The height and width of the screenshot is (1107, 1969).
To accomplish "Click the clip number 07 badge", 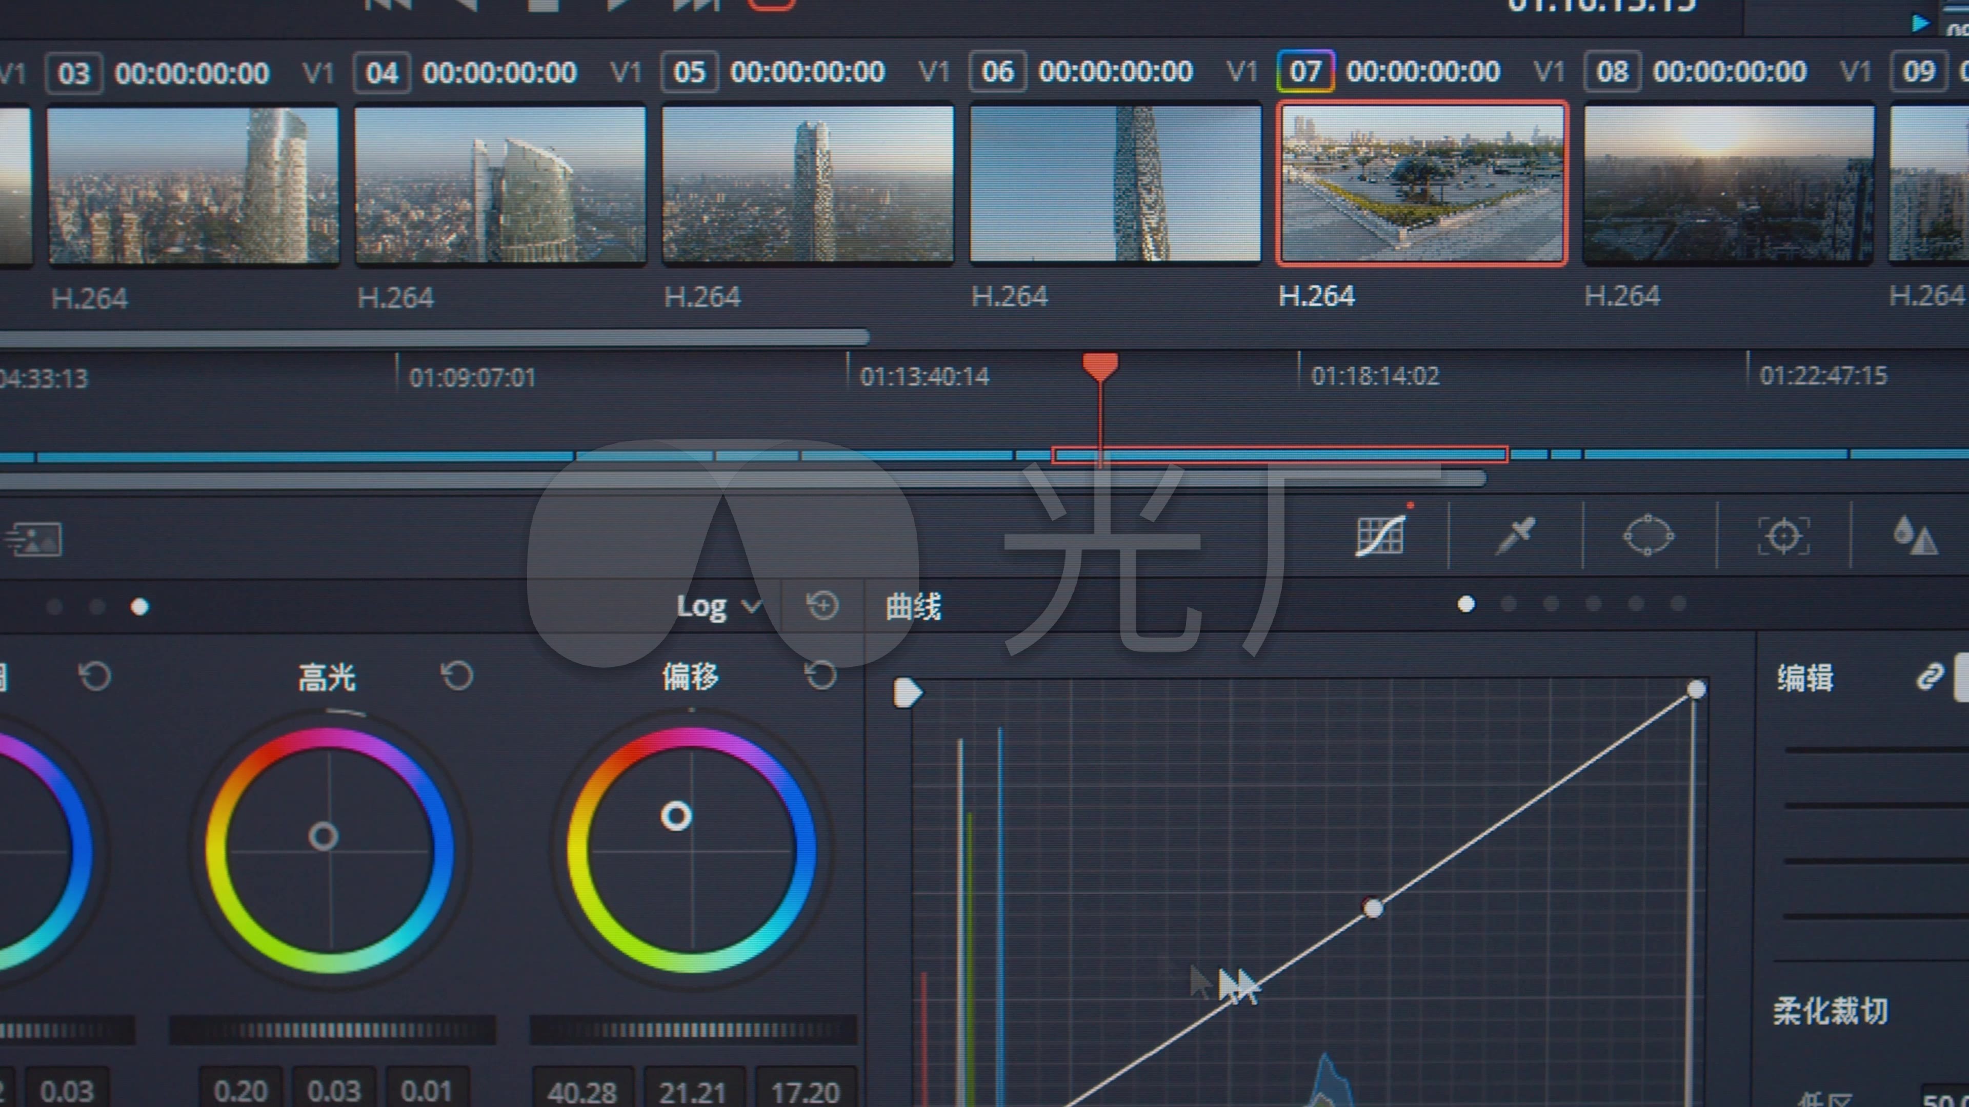I will pos(1305,71).
